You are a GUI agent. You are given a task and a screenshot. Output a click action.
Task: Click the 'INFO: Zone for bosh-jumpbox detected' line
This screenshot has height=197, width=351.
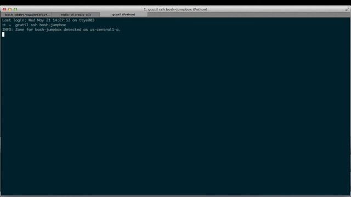pos(61,30)
